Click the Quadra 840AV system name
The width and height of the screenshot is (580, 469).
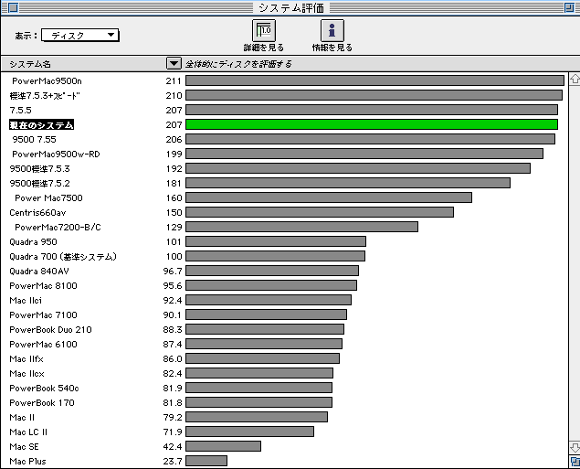pyautogui.click(x=39, y=271)
